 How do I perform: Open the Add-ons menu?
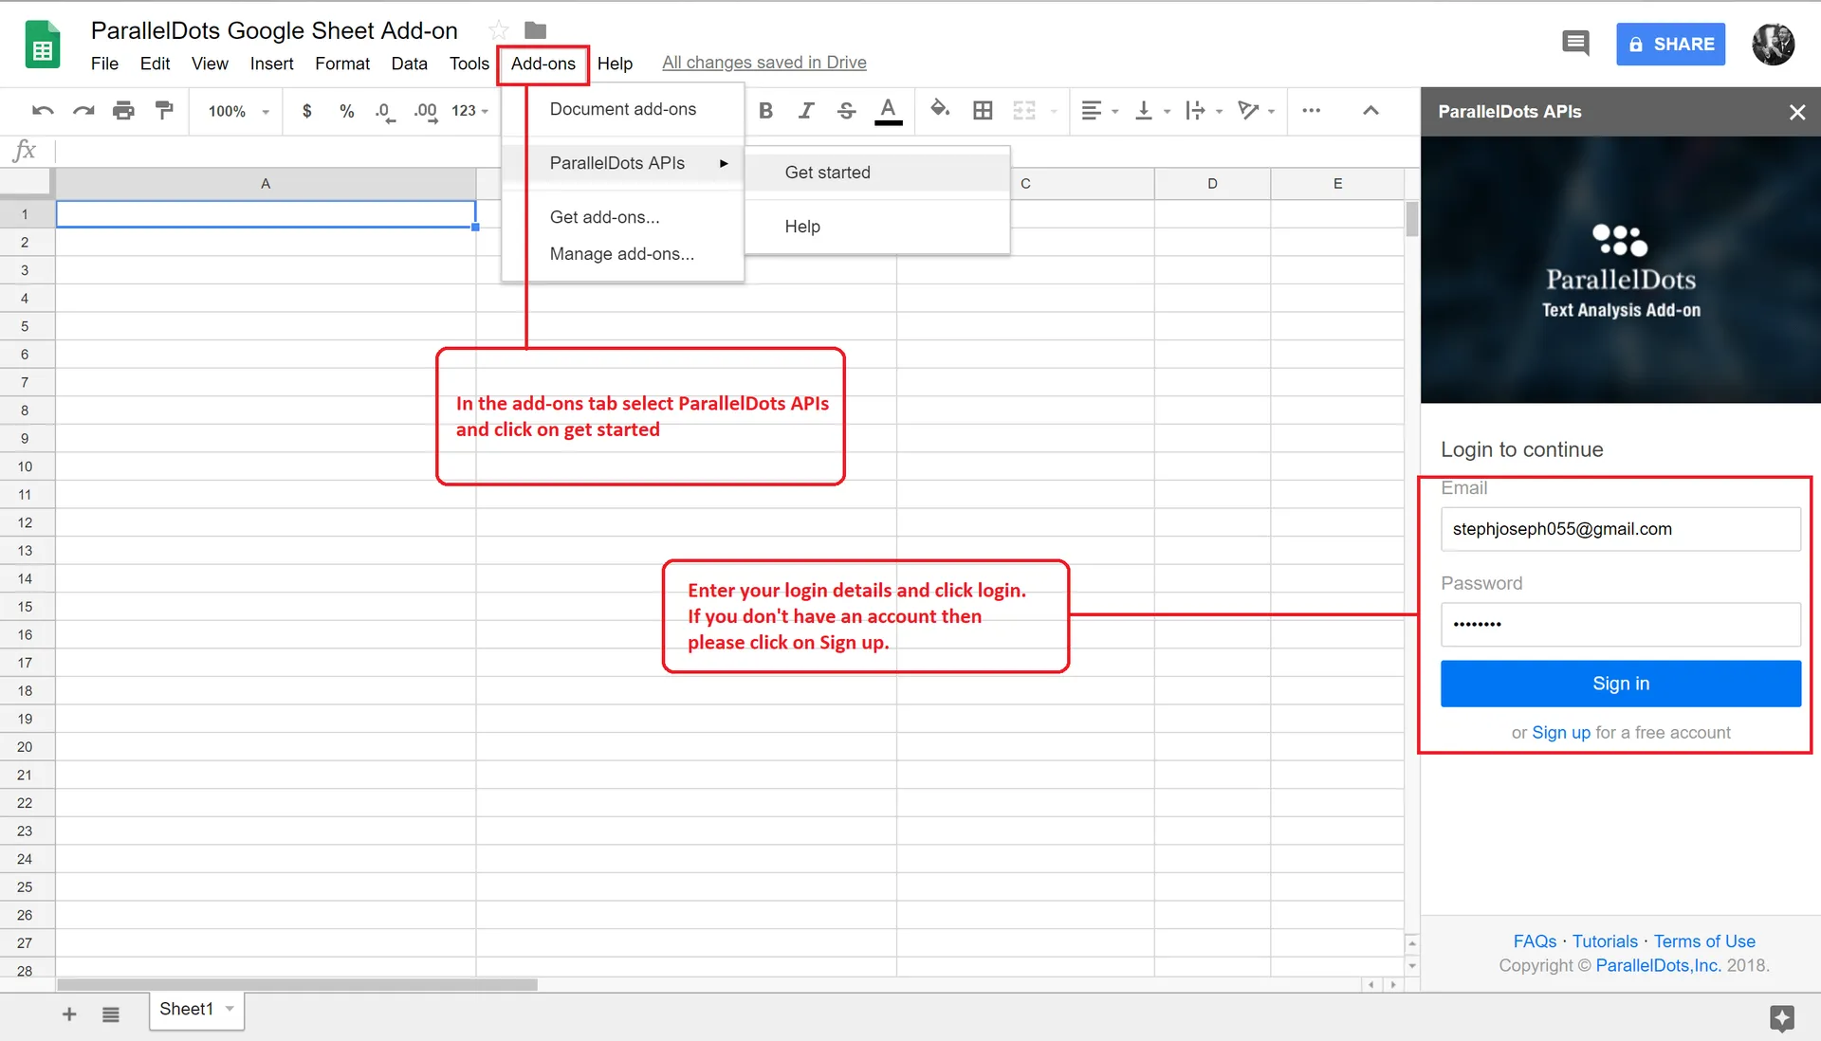pos(543,64)
